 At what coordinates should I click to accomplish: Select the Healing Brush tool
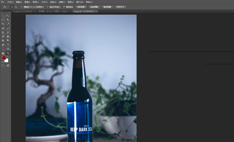[x=3, y=28]
